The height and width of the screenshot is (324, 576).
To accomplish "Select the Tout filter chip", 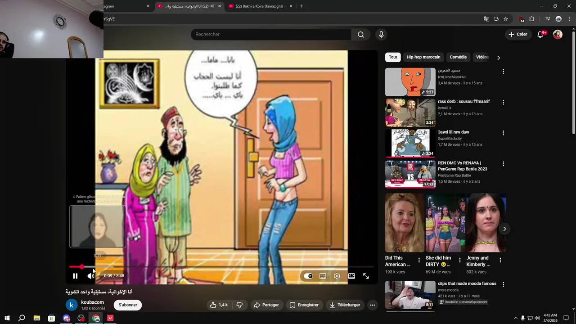I will pos(393,57).
